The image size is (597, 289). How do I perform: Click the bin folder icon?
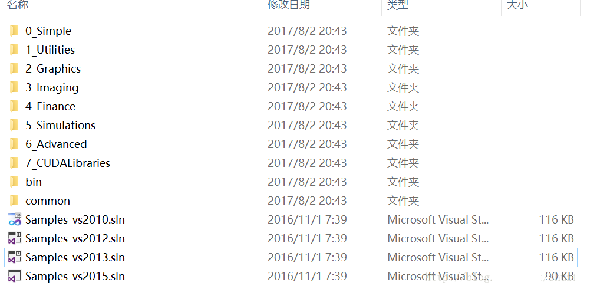click(x=15, y=182)
